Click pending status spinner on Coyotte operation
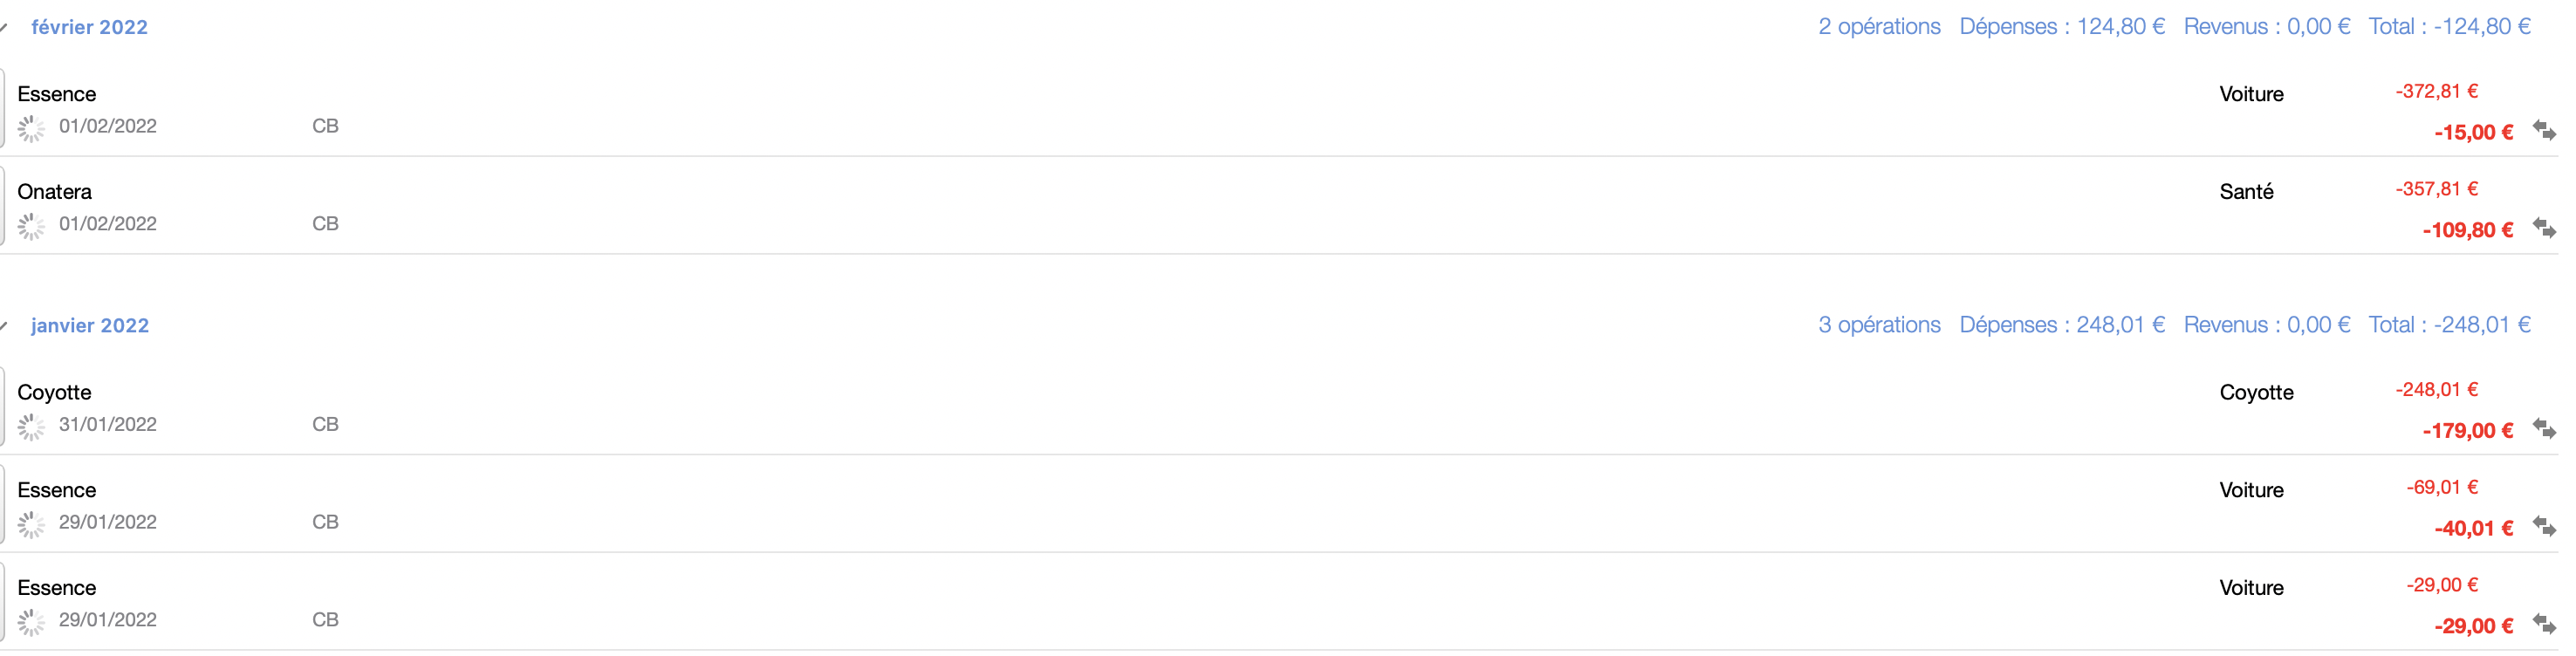The image size is (2576, 656). coord(31,428)
